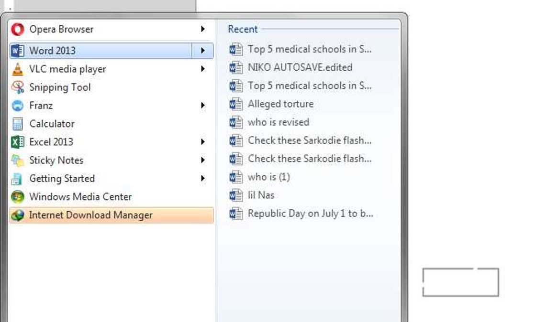Expand the VLC media player submenu arrow
536x322 pixels.
[x=203, y=69]
